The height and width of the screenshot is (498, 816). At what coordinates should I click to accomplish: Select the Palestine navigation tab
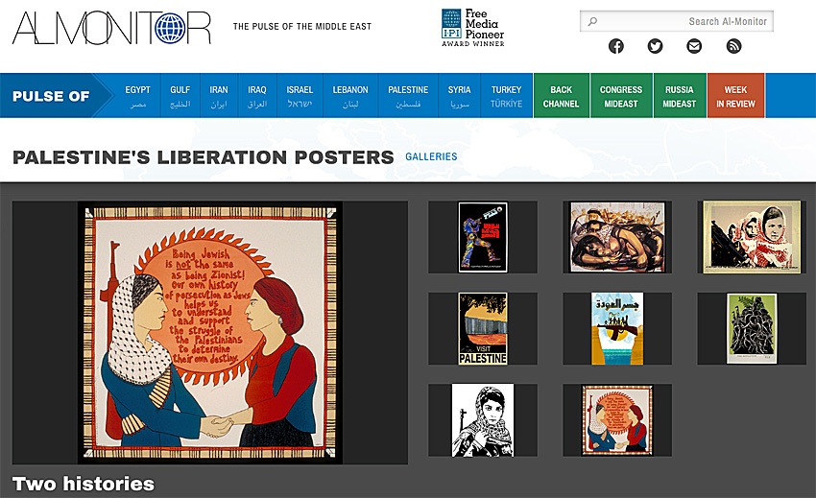(x=408, y=96)
